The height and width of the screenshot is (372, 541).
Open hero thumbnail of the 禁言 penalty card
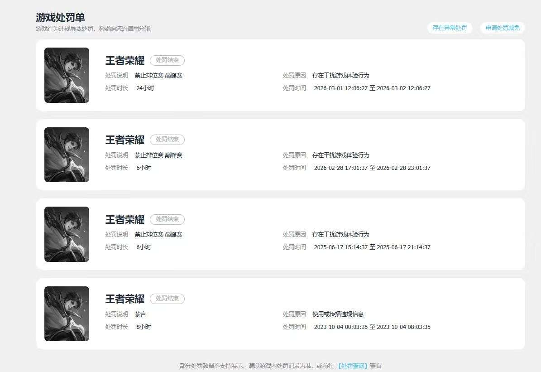coord(67,314)
